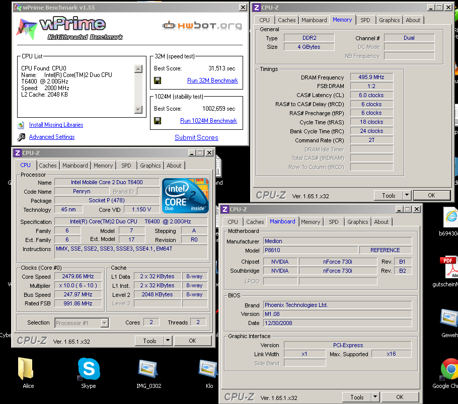
Task: Open the About tab in Mainboard window
Action: [x=381, y=222]
